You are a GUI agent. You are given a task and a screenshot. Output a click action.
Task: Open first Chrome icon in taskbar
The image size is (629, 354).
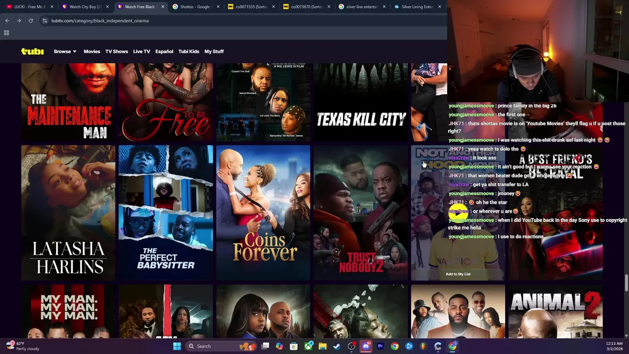pos(395,346)
